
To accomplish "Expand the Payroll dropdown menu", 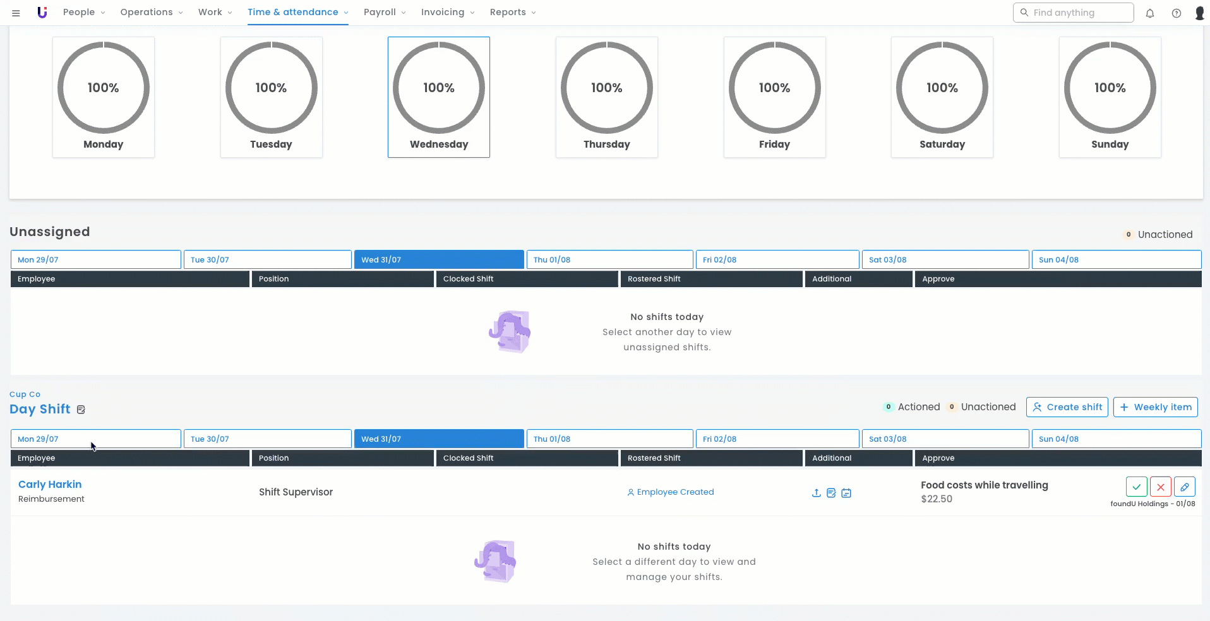I will tap(385, 13).
